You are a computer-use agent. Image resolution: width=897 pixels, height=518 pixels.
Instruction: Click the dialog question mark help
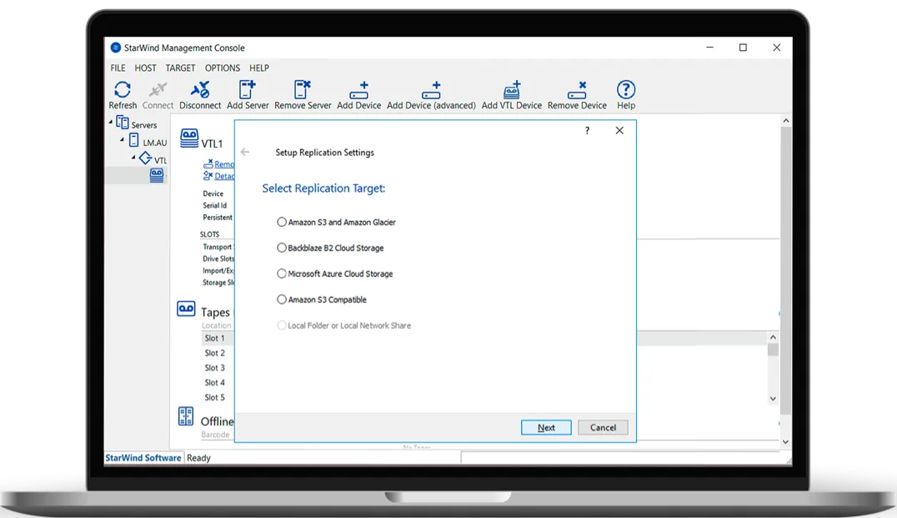[x=587, y=130]
